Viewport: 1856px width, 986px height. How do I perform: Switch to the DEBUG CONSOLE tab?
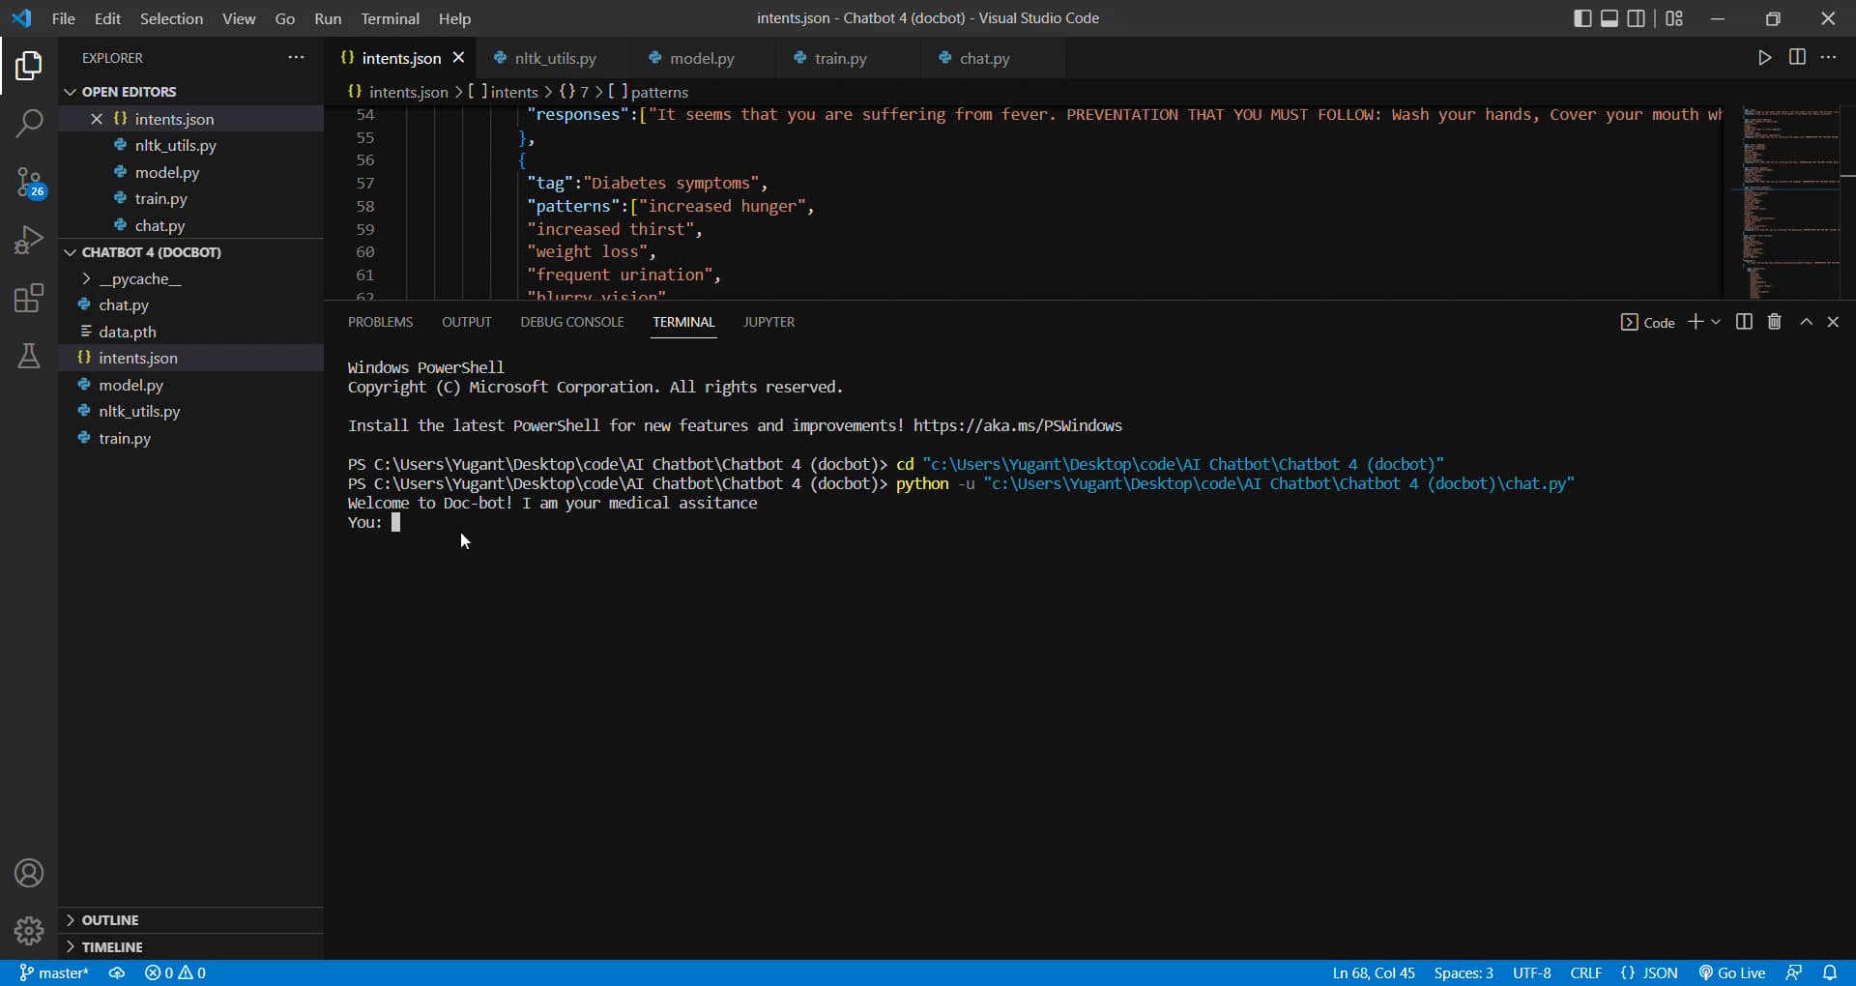(571, 322)
